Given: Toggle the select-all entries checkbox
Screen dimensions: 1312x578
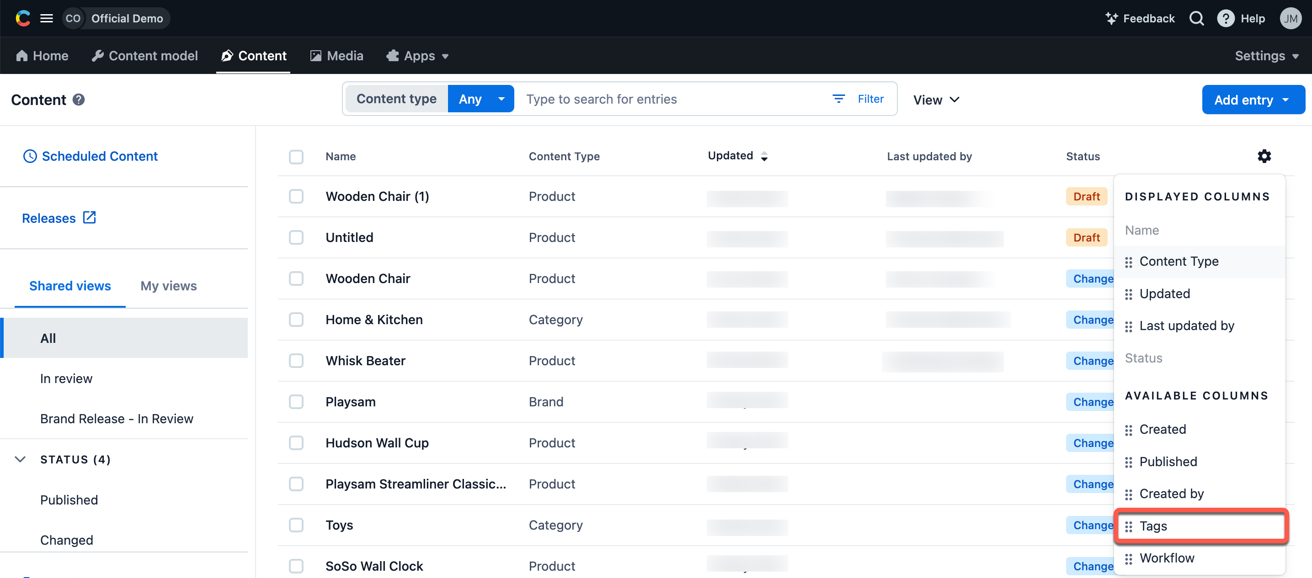Looking at the screenshot, I should click(296, 157).
